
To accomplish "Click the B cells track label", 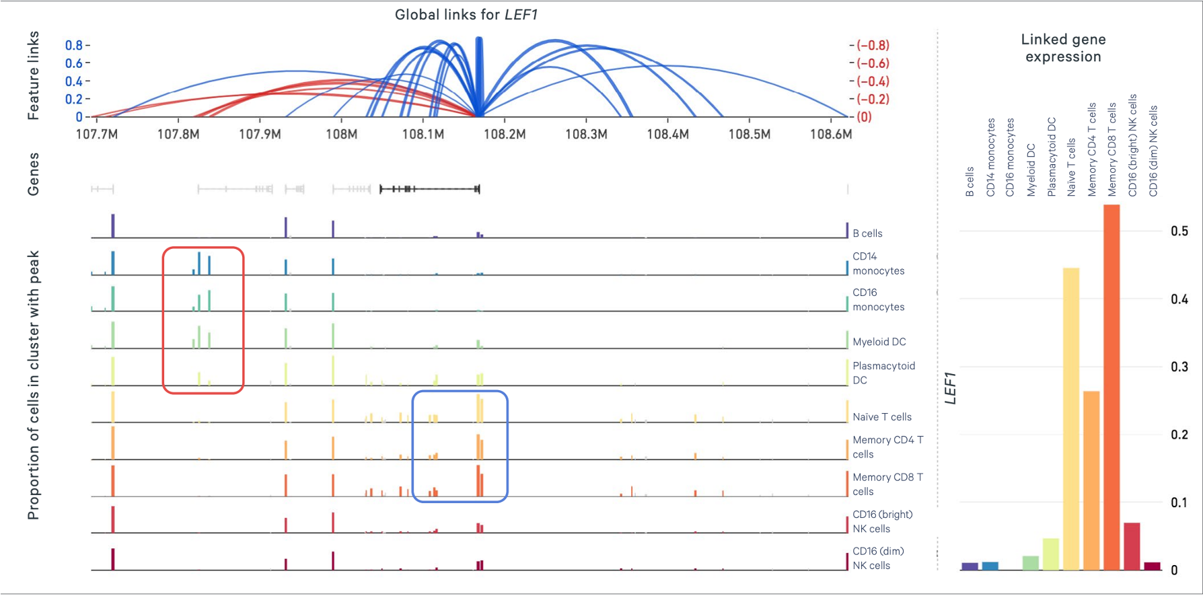I will point(867,233).
